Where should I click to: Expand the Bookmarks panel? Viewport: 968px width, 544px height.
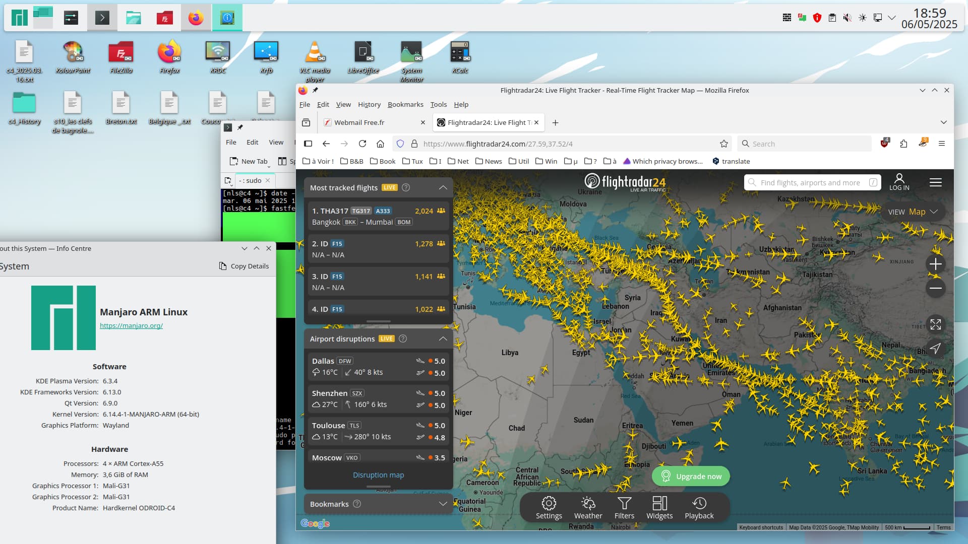443,504
